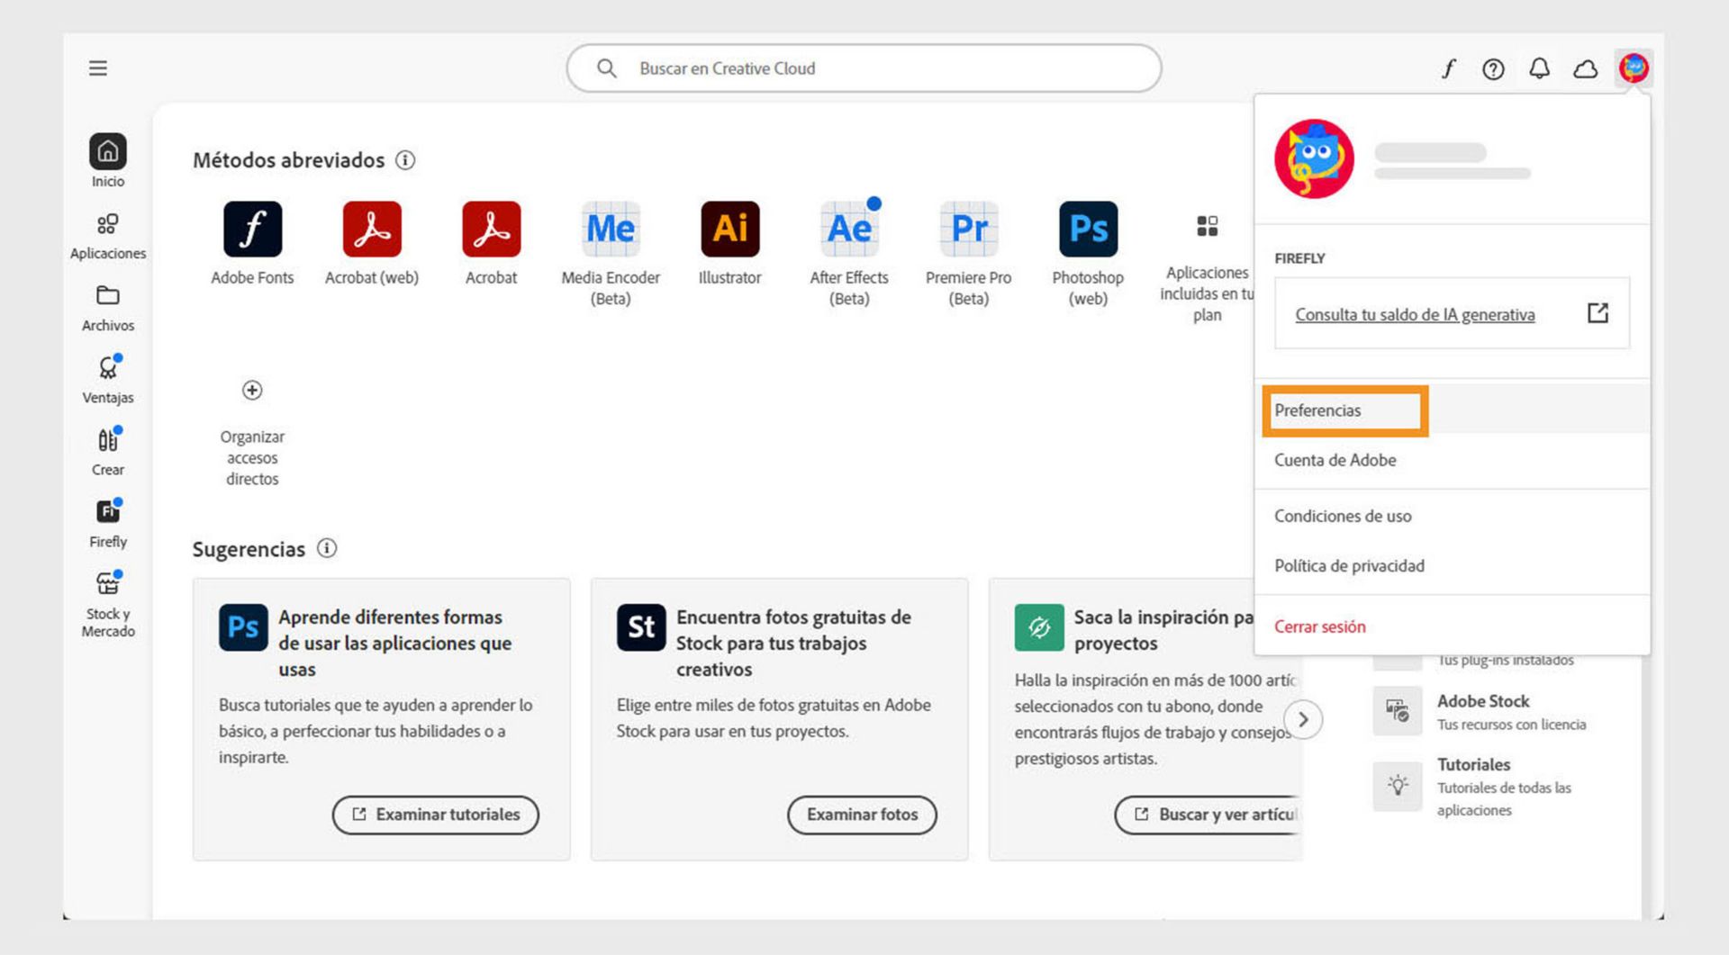1729x955 pixels.
Task: Click Organizar accesos directos plus icon
Action: pos(252,390)
